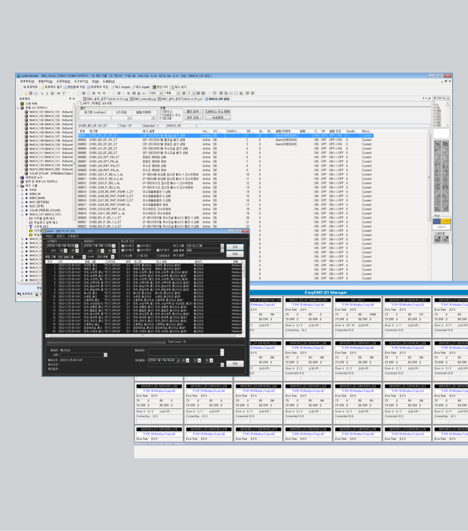Click the 모두 조회 button
This screenshot has width=468, height=531.
193,117
